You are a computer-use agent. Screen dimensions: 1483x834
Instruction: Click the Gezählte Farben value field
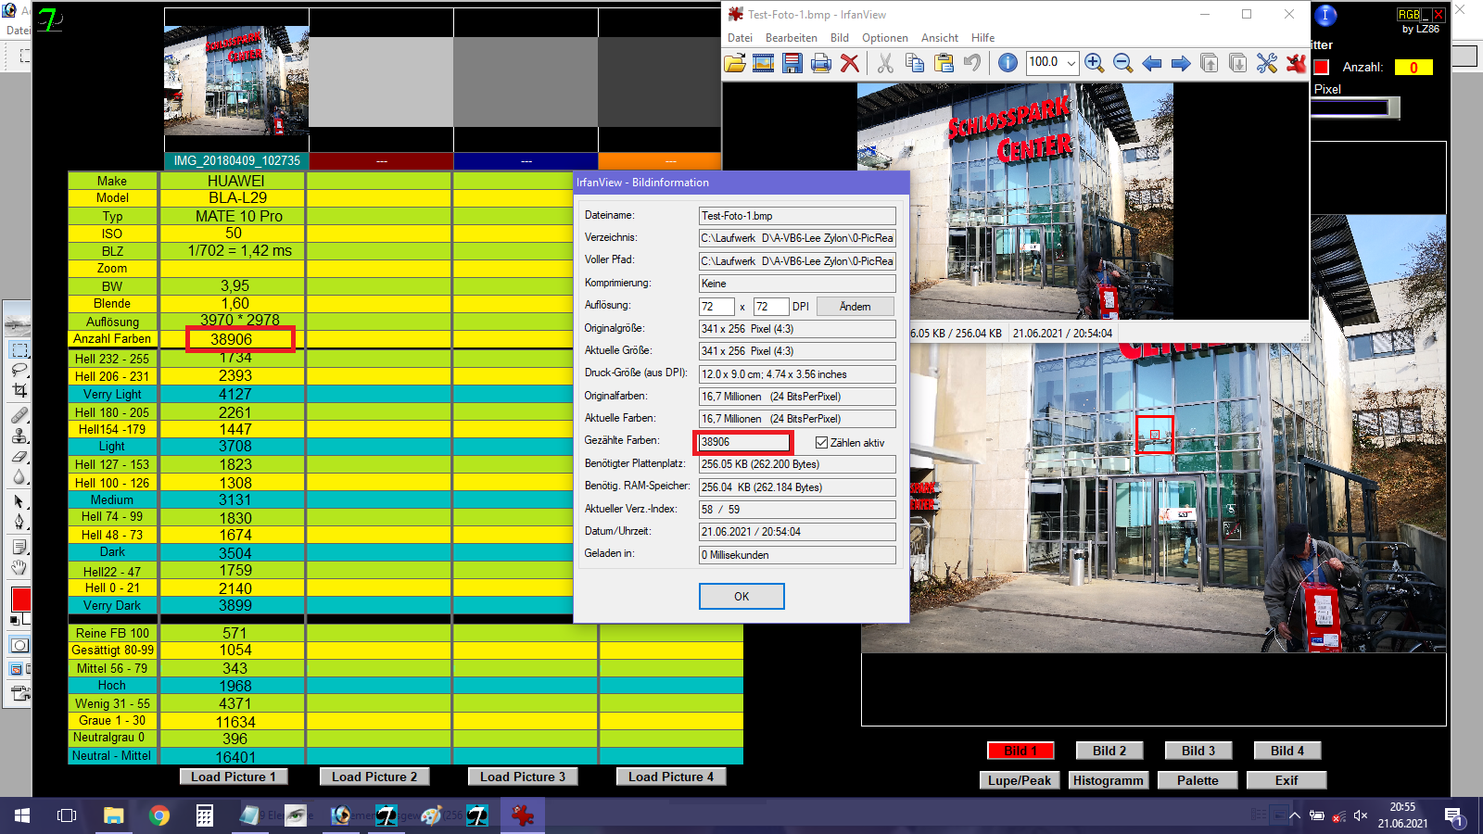point(742,442)
